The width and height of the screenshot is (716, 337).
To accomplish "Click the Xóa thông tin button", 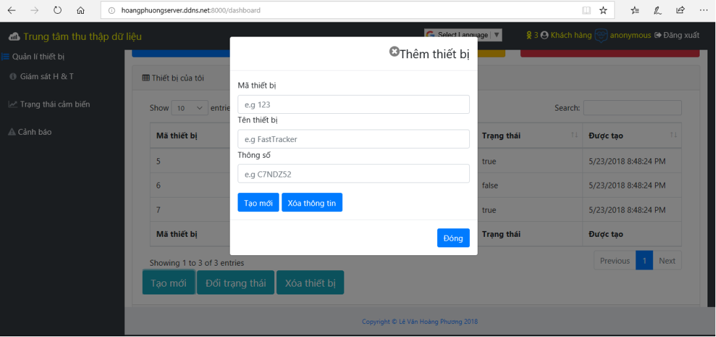I will (312, 203).
